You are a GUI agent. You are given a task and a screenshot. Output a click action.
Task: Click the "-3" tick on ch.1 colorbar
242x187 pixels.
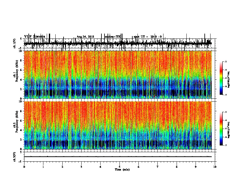pyautogui.click(x=226, y=62)
